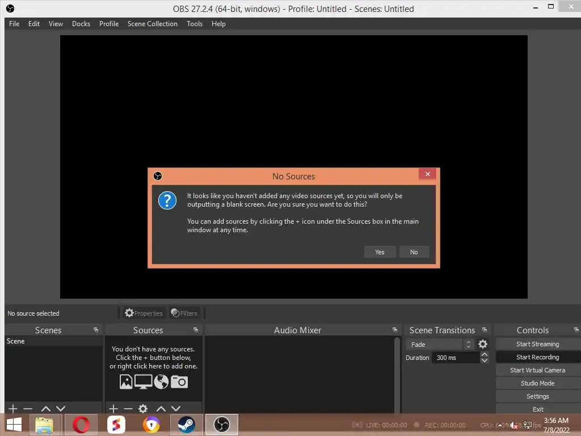This screenshot has height=436, width=581.
Task: Open the Docks menu
Action: point(81,24)
